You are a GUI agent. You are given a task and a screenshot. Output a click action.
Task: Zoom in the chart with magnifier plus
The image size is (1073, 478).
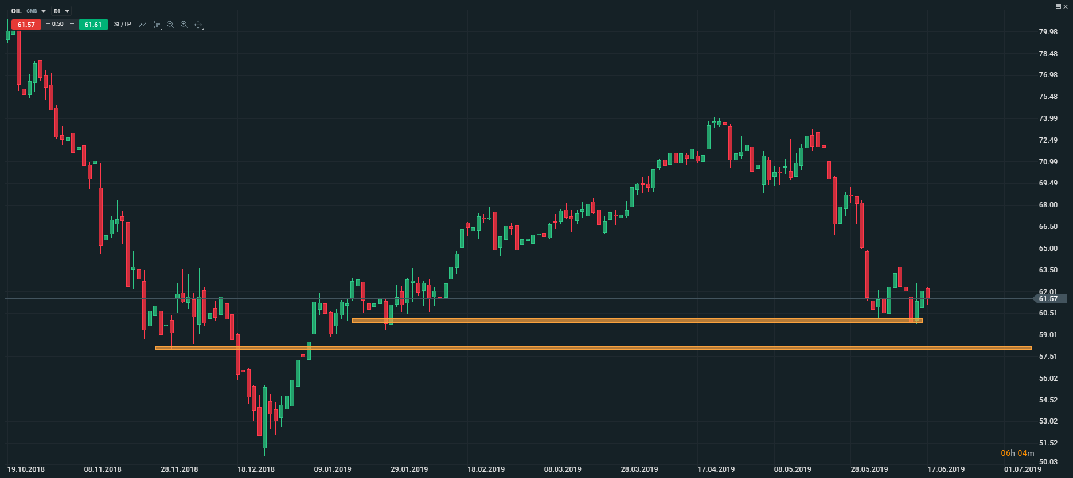click(x=184, y=25)
